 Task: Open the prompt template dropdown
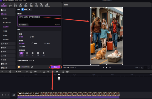(x=23, y=25)
